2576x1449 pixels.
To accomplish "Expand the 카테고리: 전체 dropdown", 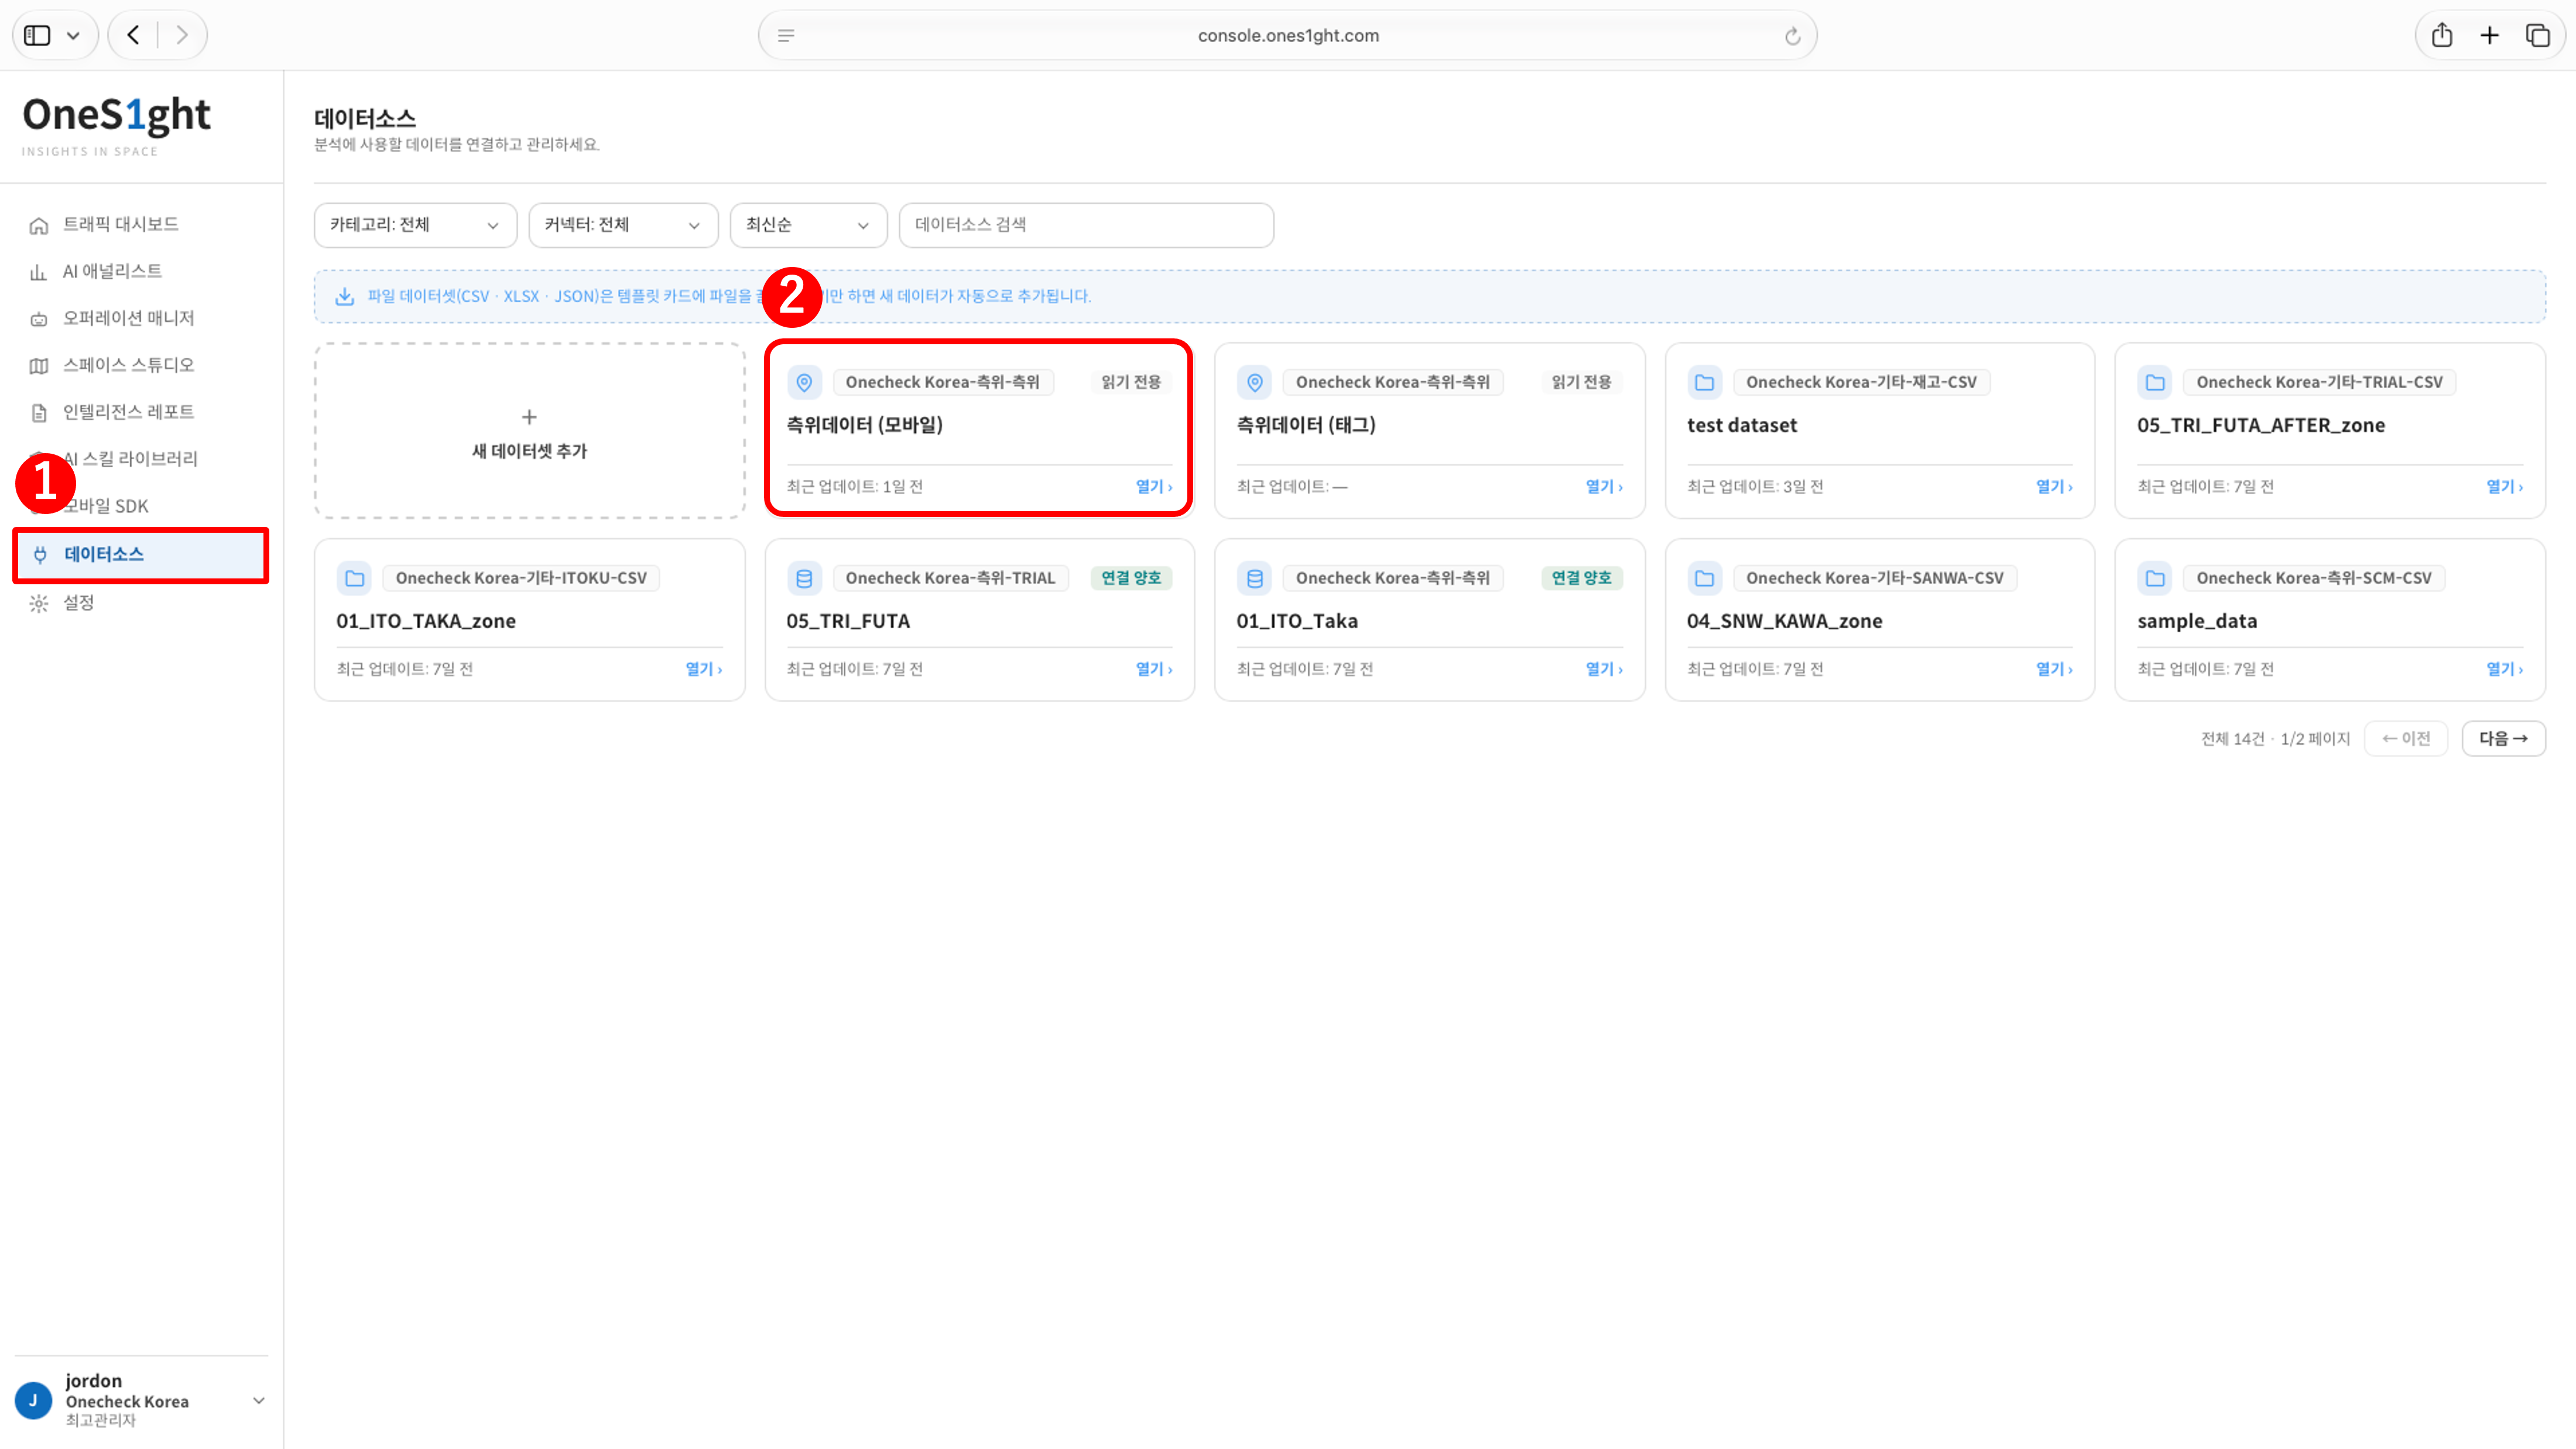I will (415, 225).
